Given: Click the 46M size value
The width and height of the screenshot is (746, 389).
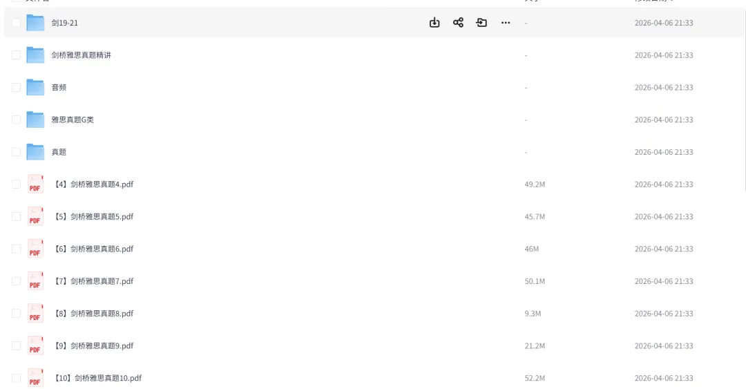Looking at the screenshot, I should pos(532,249).
